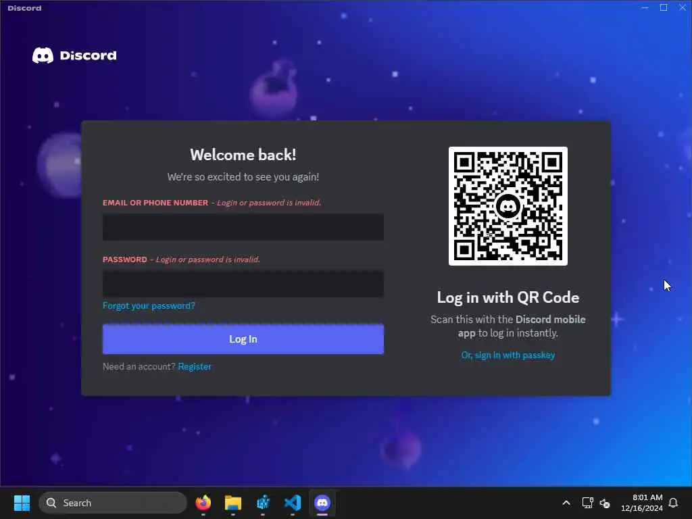692x519 pixels.
Task: Click the Discord taskbar icon
Action: coord(322,503)
